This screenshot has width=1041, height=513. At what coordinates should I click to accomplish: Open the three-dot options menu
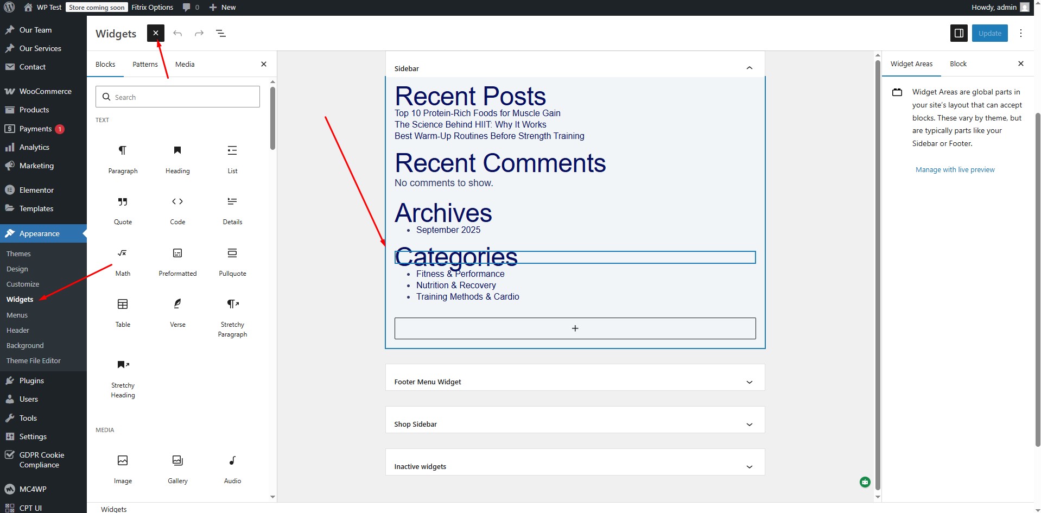click(x=1021, y=33)
